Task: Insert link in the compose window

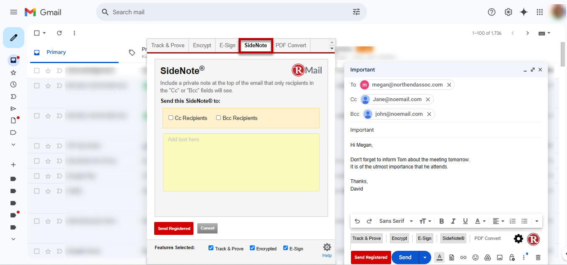Action: (463, 257)
